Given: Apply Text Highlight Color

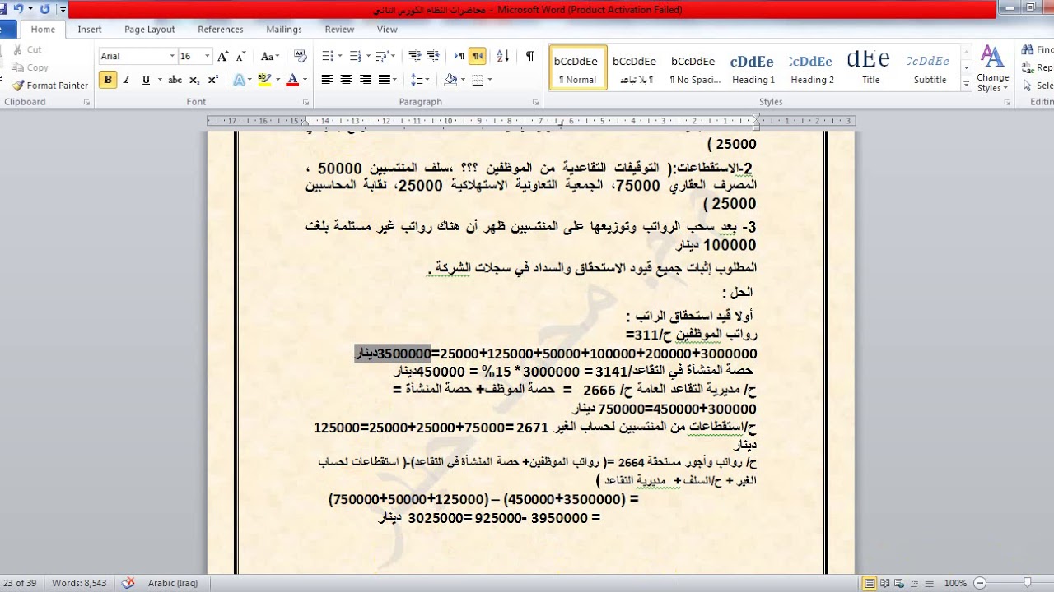Looking at the screenshot, I should (263, 80).
